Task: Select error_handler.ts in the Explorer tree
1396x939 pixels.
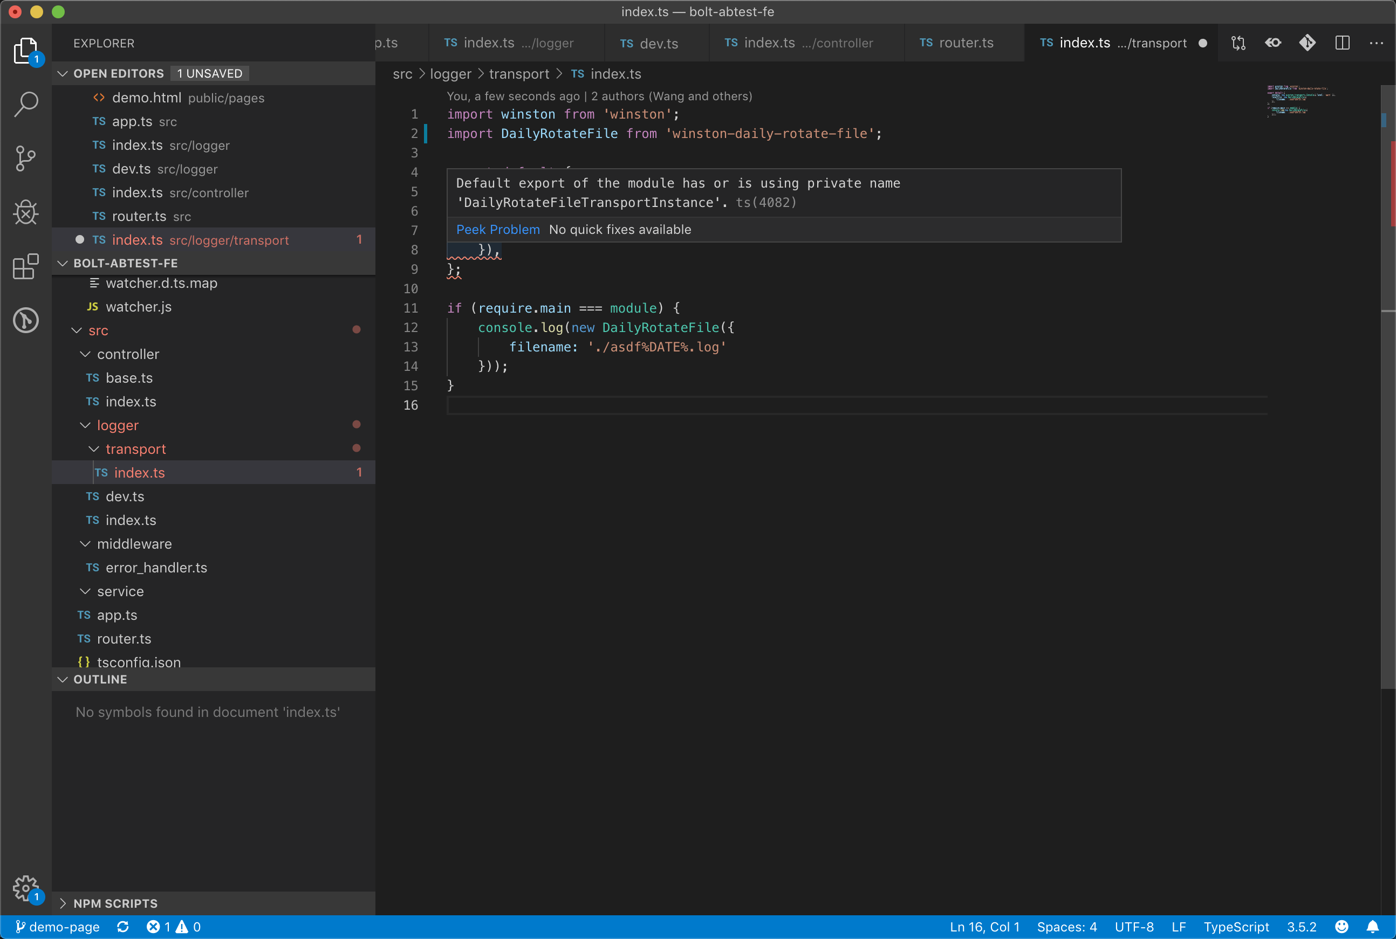Action: point(156,568)
